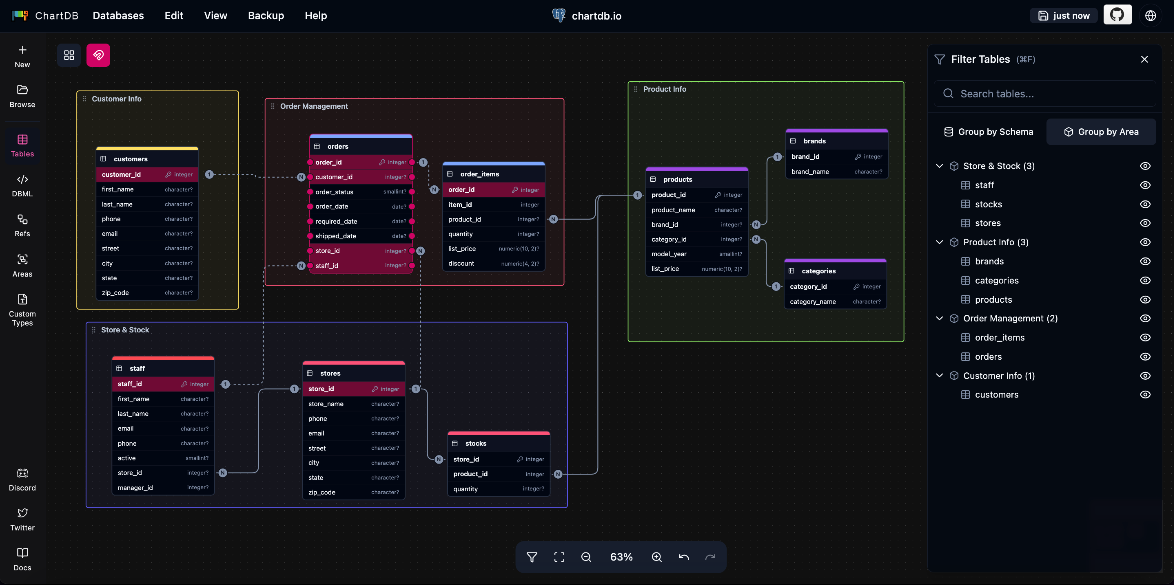Open the Areas section in sidebar

tap(22, 266)
